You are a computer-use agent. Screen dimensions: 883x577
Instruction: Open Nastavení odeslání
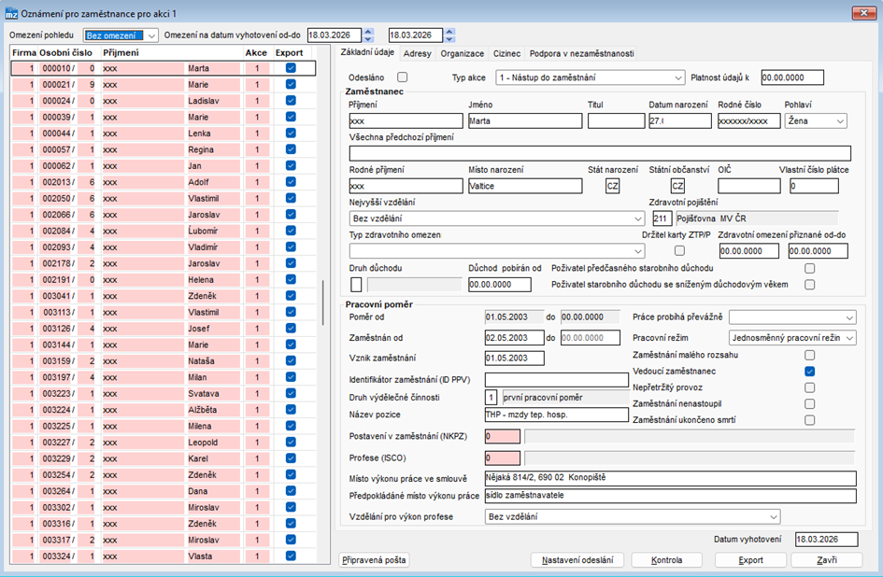click(577, 560)
